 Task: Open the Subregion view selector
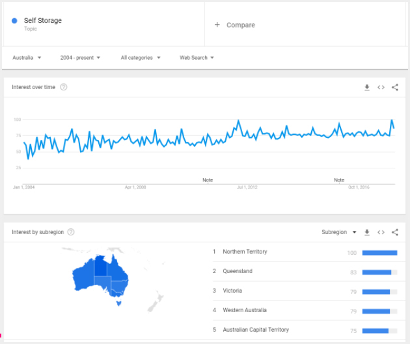point(339,232)
